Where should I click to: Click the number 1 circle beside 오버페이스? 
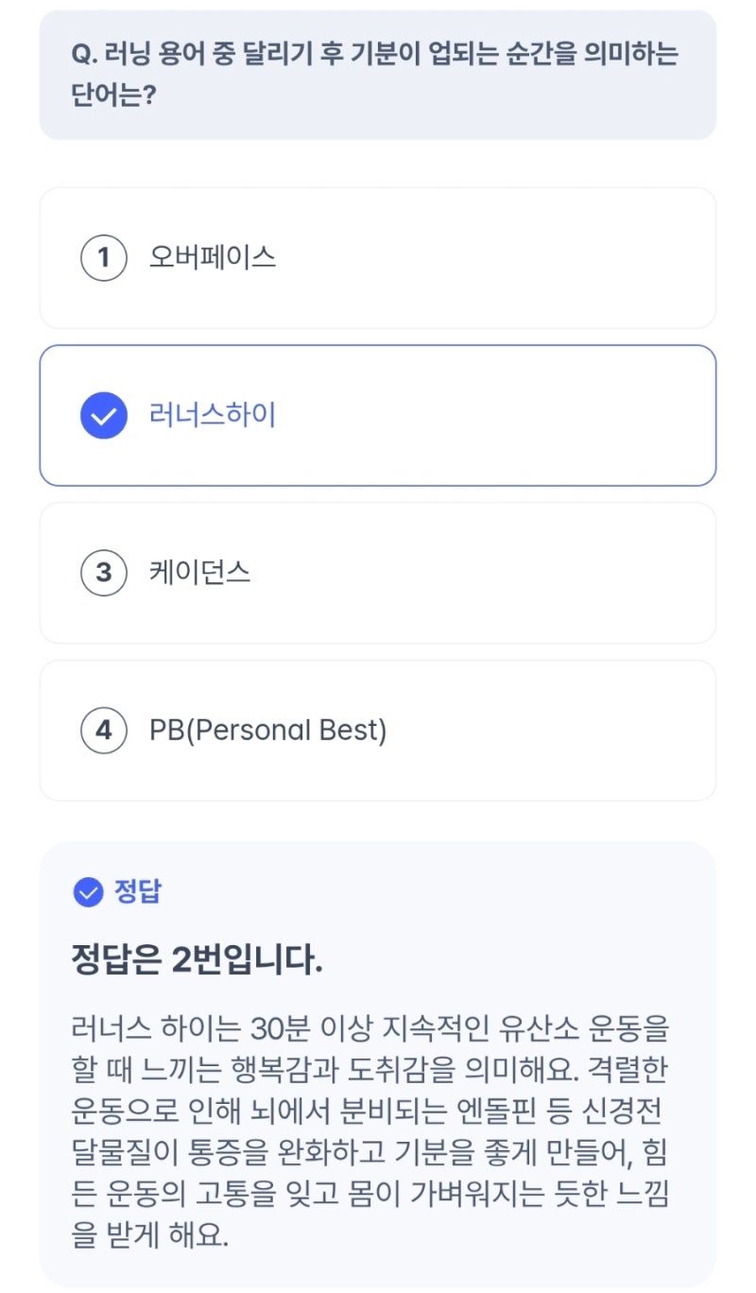coord(104,258)
